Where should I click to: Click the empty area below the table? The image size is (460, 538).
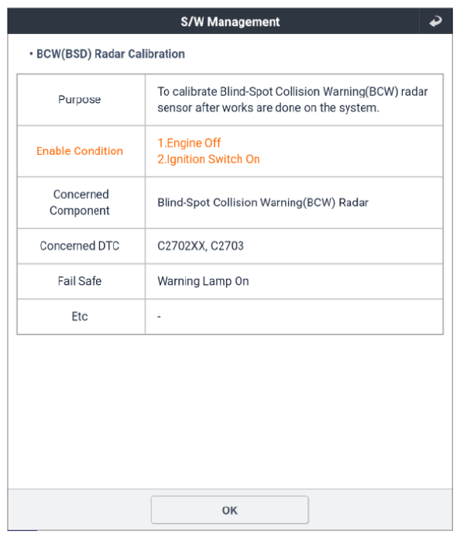(x=230, y=412)
